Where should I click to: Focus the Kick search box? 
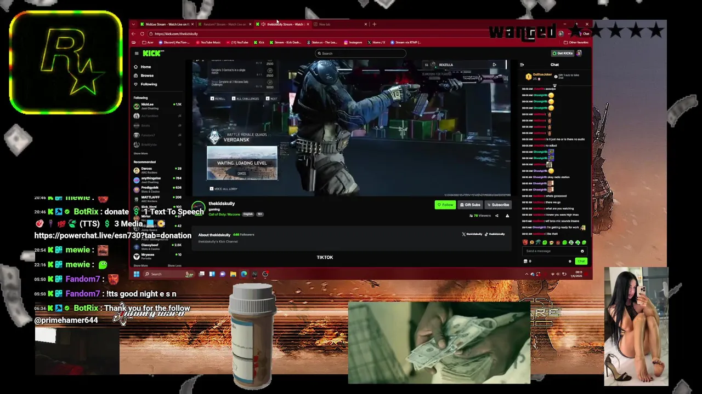[x=360, y=53]
